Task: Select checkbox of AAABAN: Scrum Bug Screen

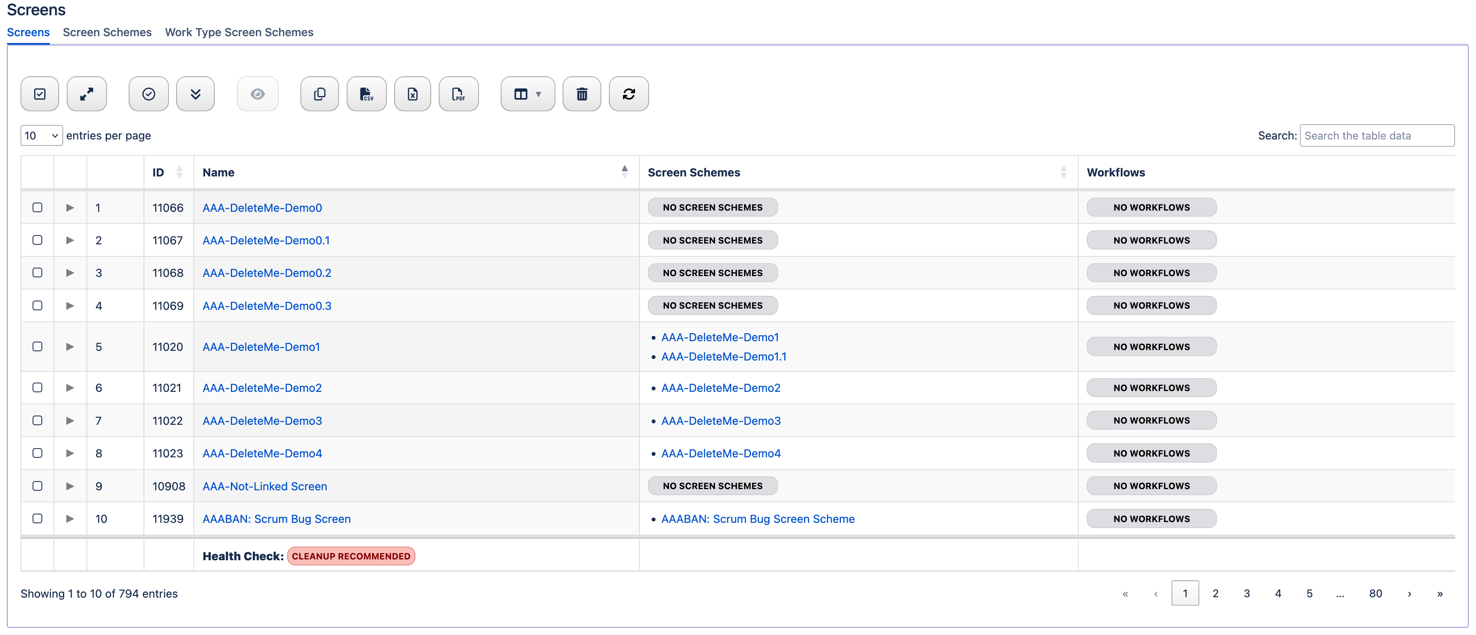Action: [x=37, y=518]
